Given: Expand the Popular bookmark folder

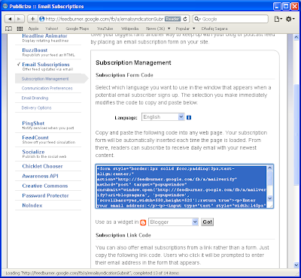Looking at the screenshot, I should pyautogui.click(x=185, y=29).
